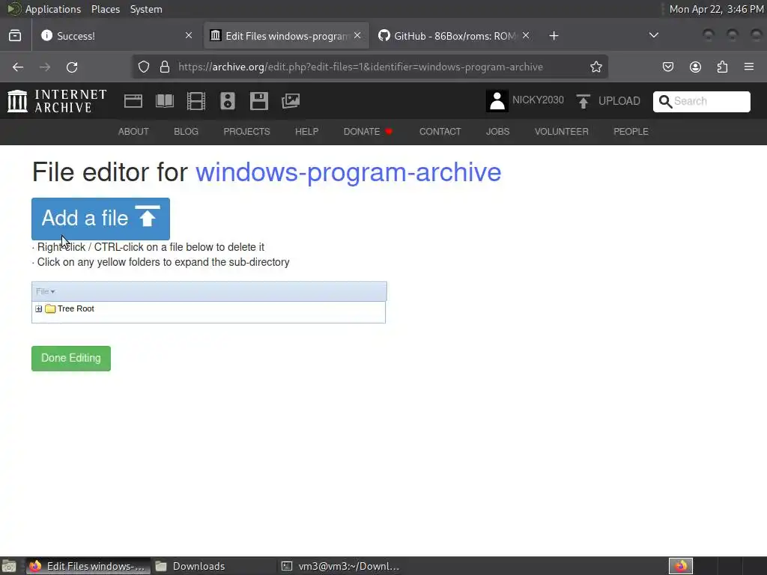Open the Texts (book) section icon
This screenshot has width=767, height=575.
164,101
